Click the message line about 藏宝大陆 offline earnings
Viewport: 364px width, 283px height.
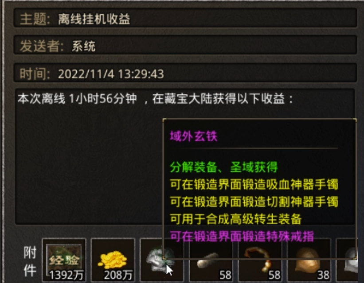click(x=155, y=99)
